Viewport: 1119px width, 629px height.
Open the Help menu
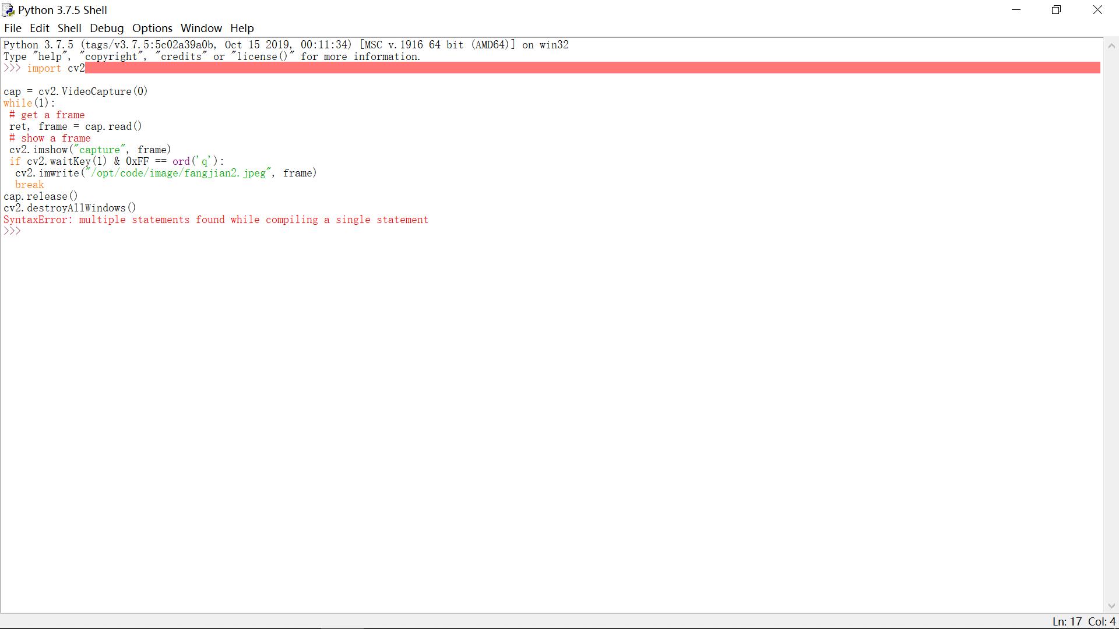[242, 28]
